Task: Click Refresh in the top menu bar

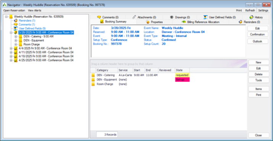Action: [250, 10]
